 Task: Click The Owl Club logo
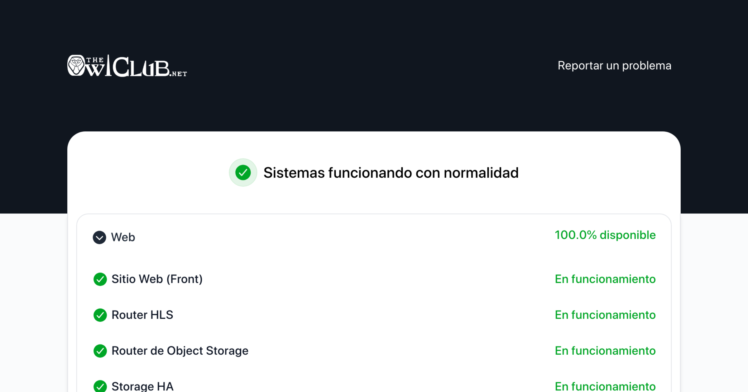click(127, 66)
